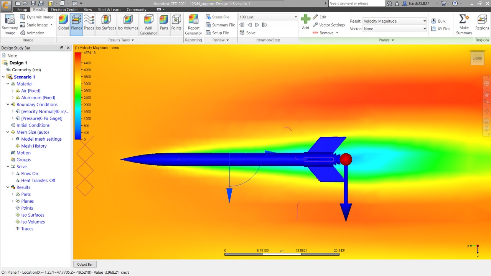491x276 pixels.
Task: Expand the Planes panel menu
Action: pyautogui.click(x=392, y=40)
